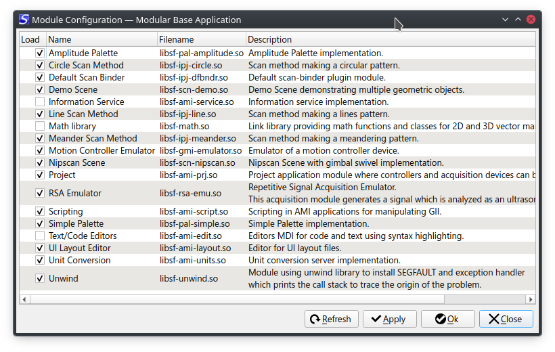Toggle the UI Layout Editor checkbox
555x352 pixels.
click(x=40, y=248)
